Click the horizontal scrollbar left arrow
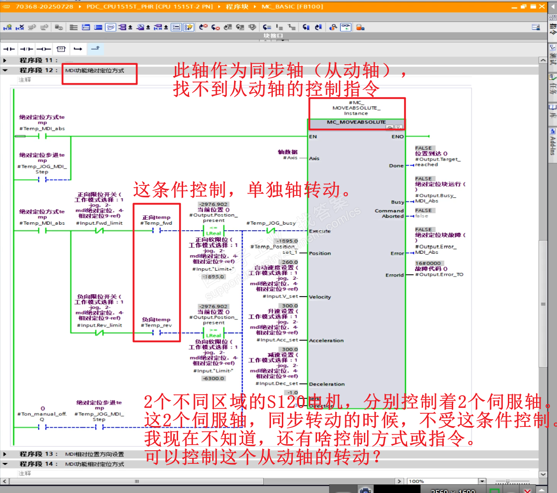This screenshot has width=557, height=493. pyautogui.click(x=5, y=481)
